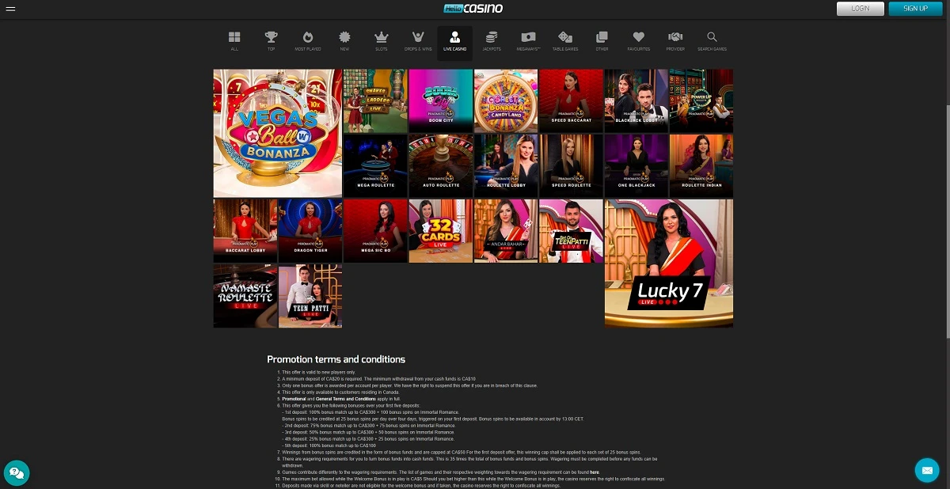950x489 pixels.
Task: Open the Speed Baccarat table
Action: (x=572, y=100)
